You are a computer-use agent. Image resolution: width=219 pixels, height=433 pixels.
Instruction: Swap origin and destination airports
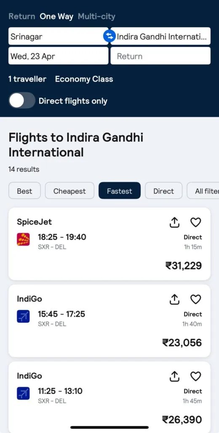[x=109, y=36]
